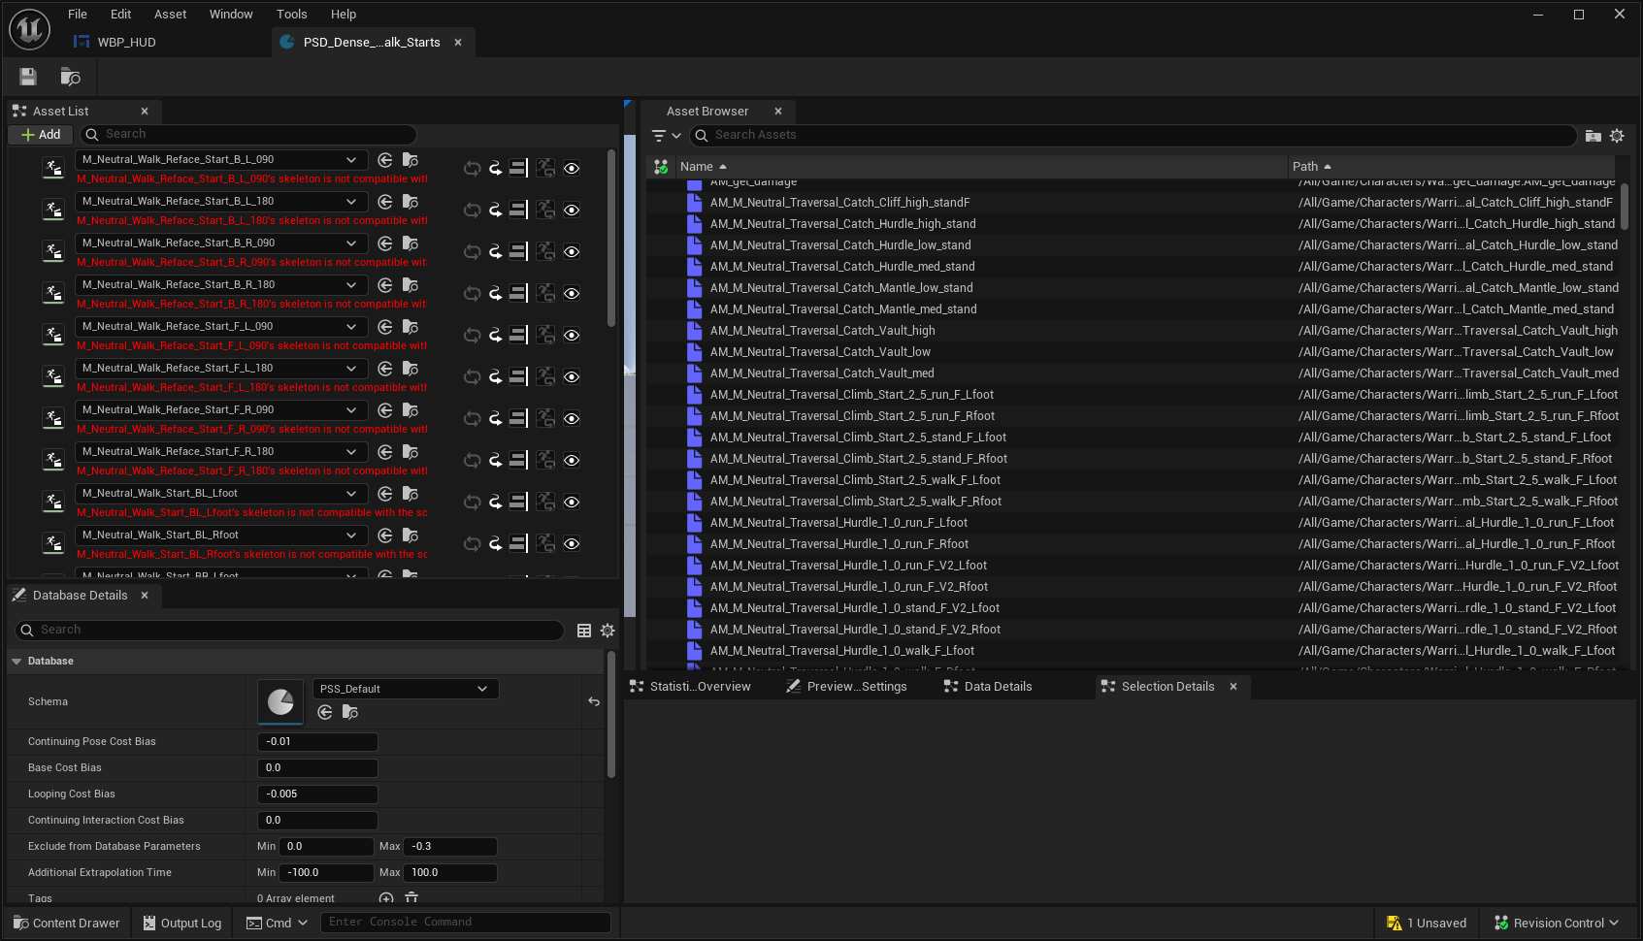Open the Cmd console type dropdown
This screenshot has height=941, width=1643.
[x=278, y=923]
